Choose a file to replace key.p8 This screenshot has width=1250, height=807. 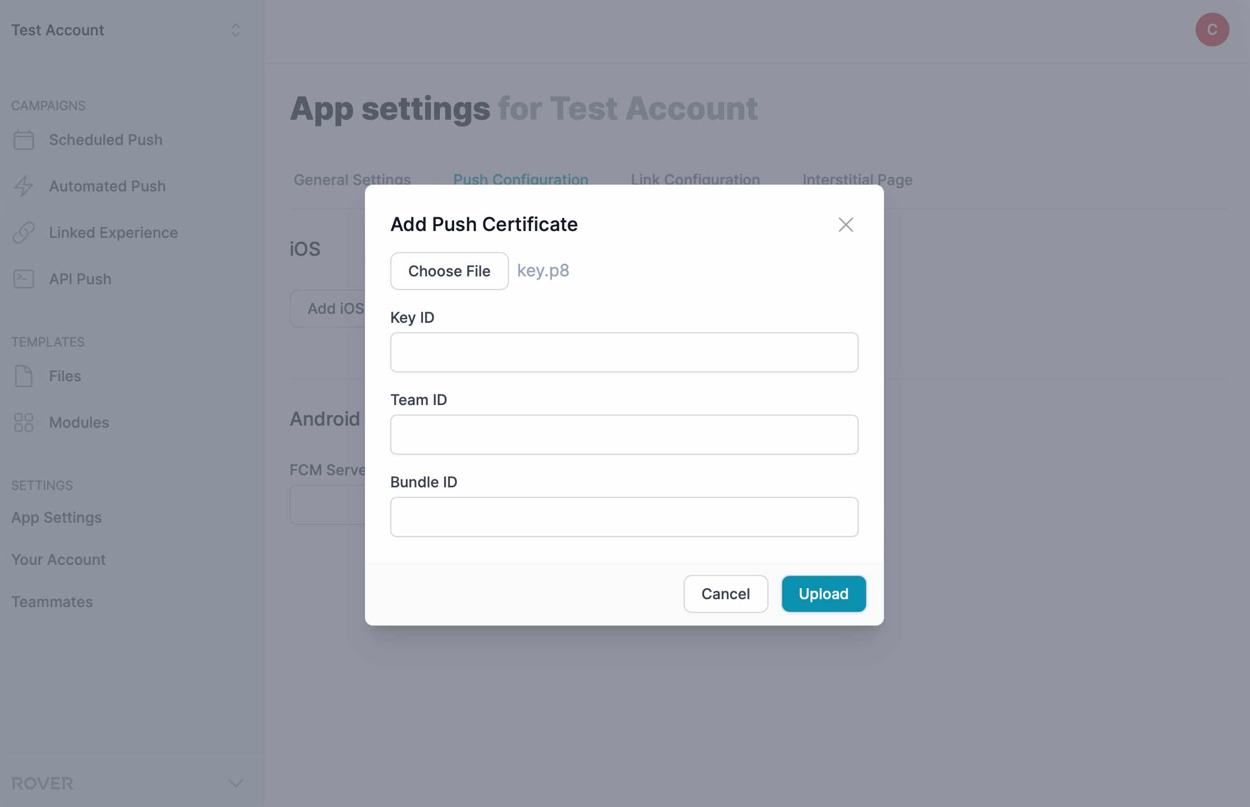[449, 271]
